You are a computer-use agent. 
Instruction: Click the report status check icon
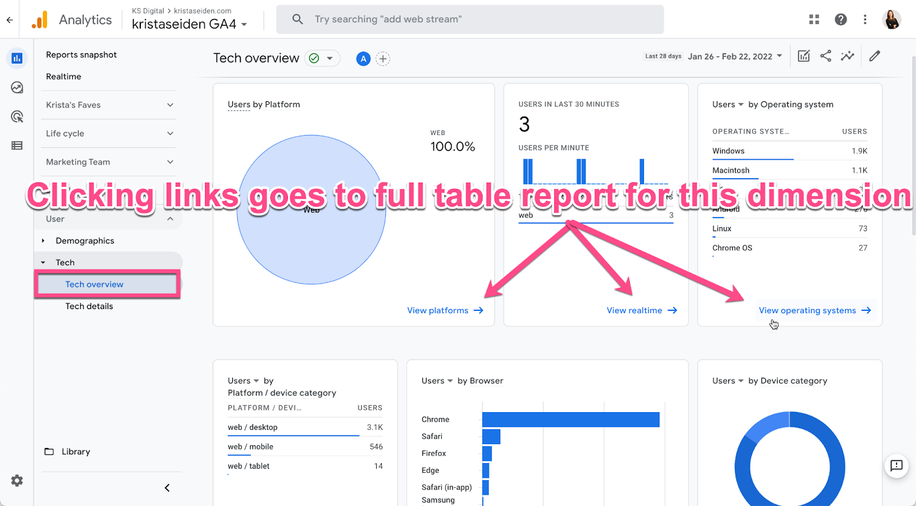[x=314, y=58]
